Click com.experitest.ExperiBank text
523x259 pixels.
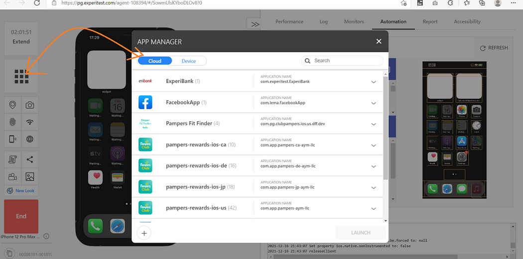click(285, 81)
